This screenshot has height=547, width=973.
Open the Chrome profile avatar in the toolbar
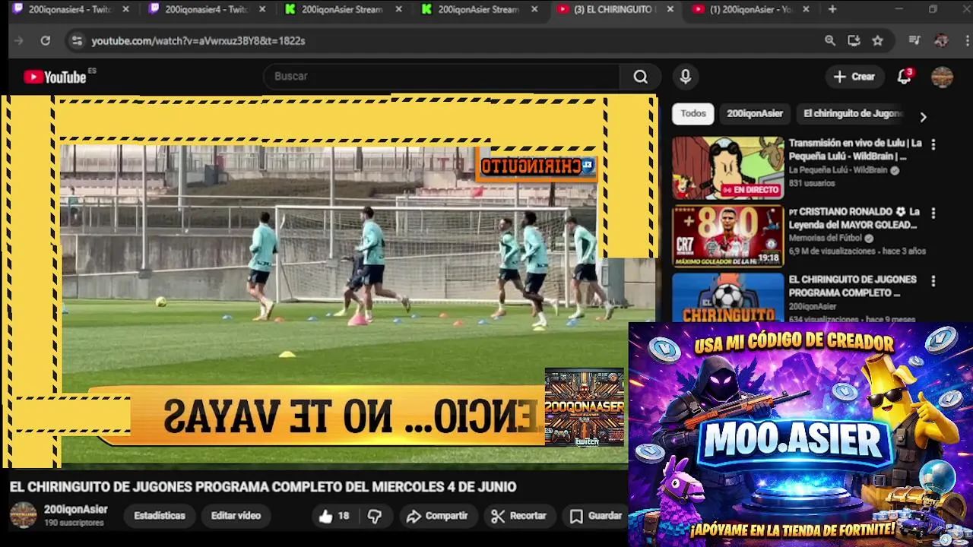click(941, 41)
